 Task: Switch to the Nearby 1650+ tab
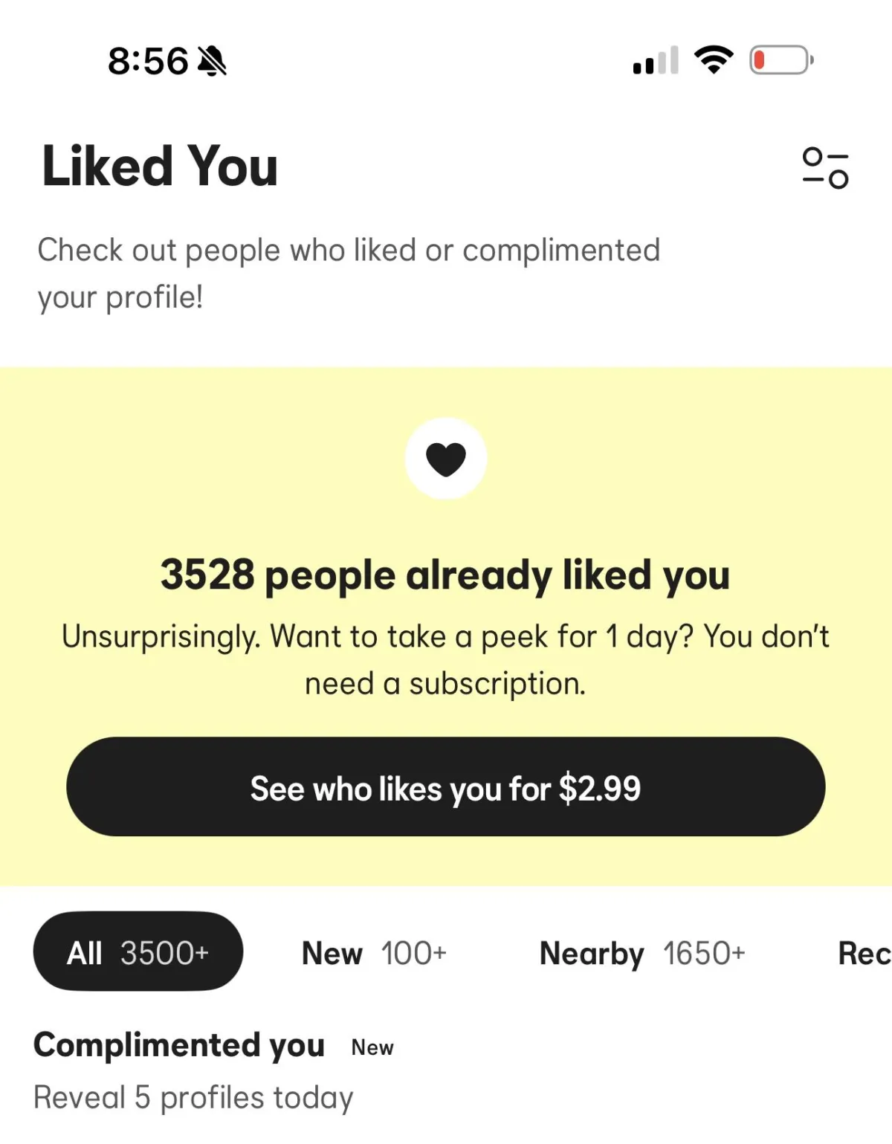[x=642, y=953]
